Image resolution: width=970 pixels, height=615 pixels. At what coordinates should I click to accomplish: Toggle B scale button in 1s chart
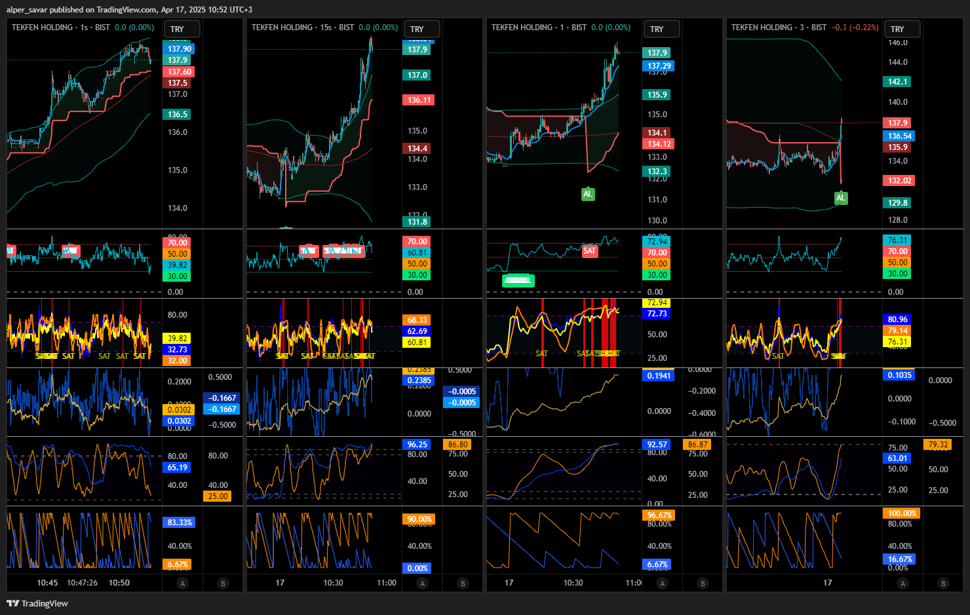(223, 583)
